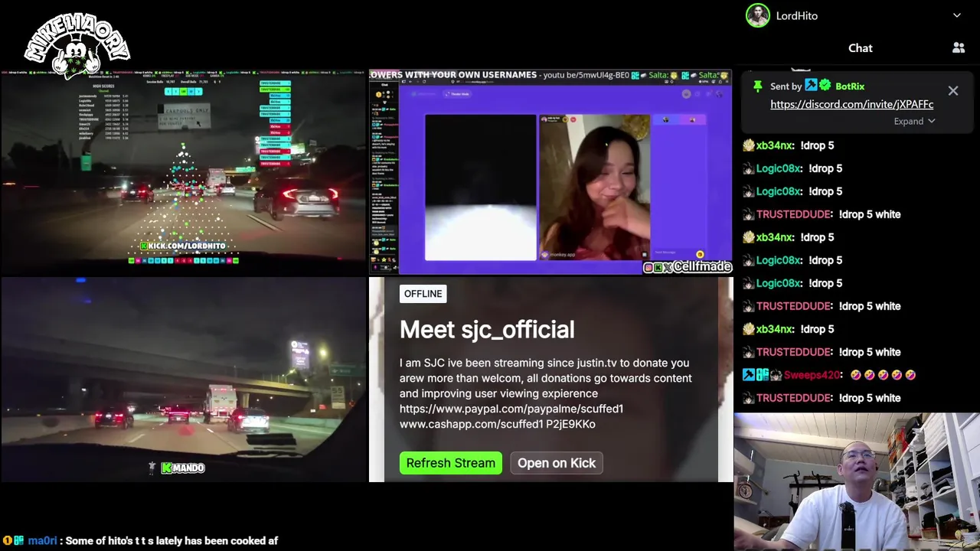Click the BotRix verified badge icon

click(x=825, y=86)
